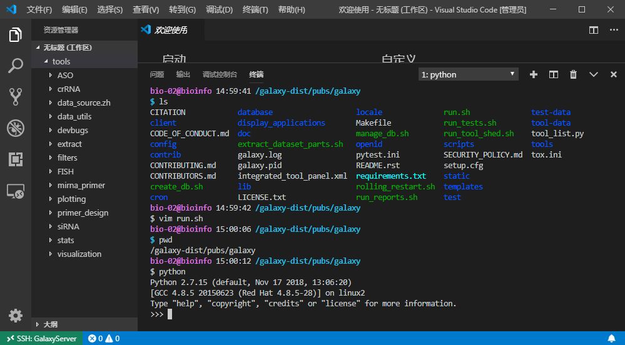Screen dimensions: 625x345
Task: Click SSH: GalaxyServer remote indicator
Action: pos(41,339)
